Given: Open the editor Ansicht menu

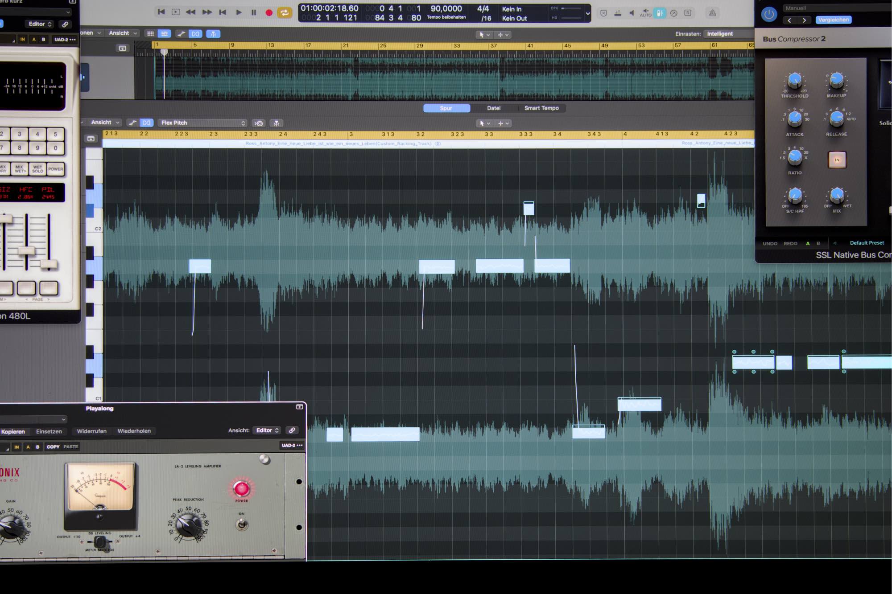Looking at the screenshot, I should point(105,122).
